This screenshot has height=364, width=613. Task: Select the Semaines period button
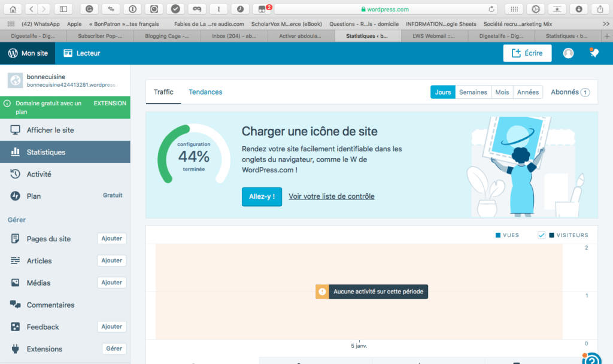pyautogui.click(x=473, y=92)
